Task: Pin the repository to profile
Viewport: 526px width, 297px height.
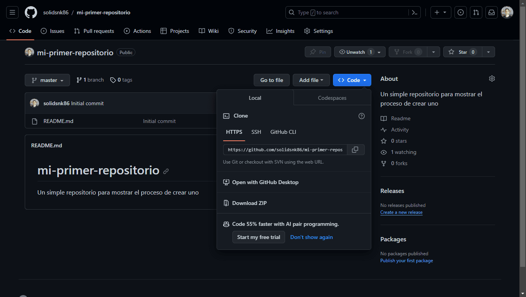Action: click(x=318, y=52)
